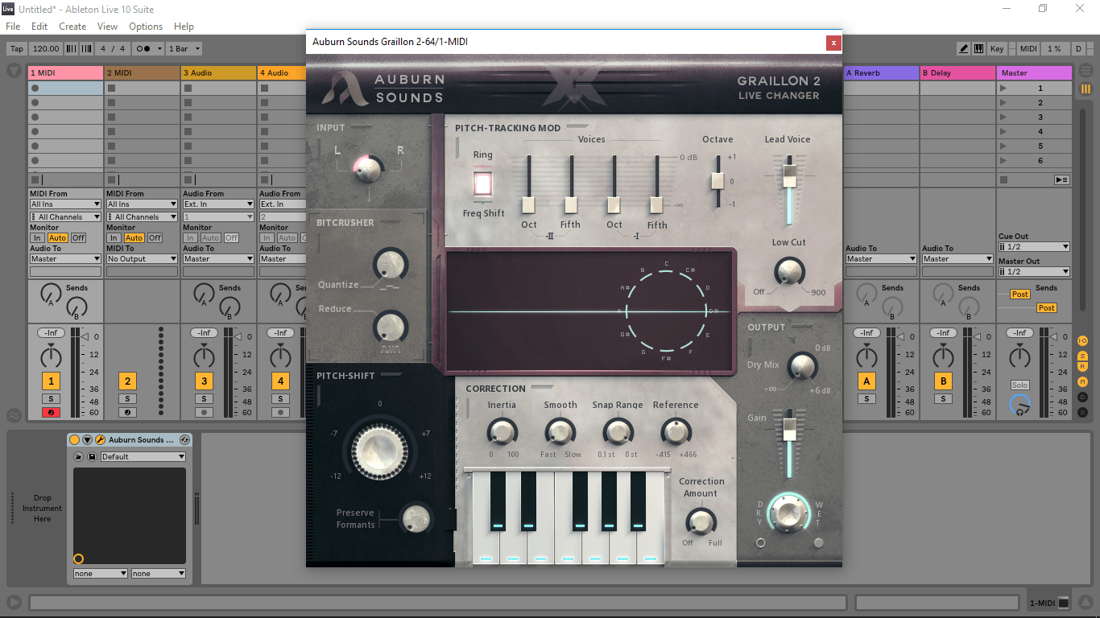Viewport: 1100px width, 618px height.
Task: Open the Options menu
Action: pos(146,27)
